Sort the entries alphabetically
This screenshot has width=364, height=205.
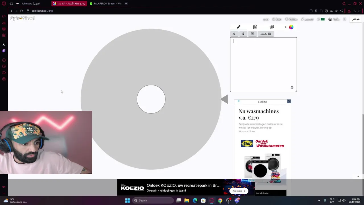pos(243,34)
